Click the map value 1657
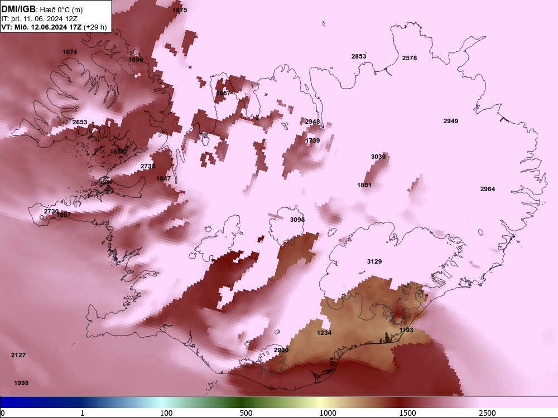 coord(224,93)
